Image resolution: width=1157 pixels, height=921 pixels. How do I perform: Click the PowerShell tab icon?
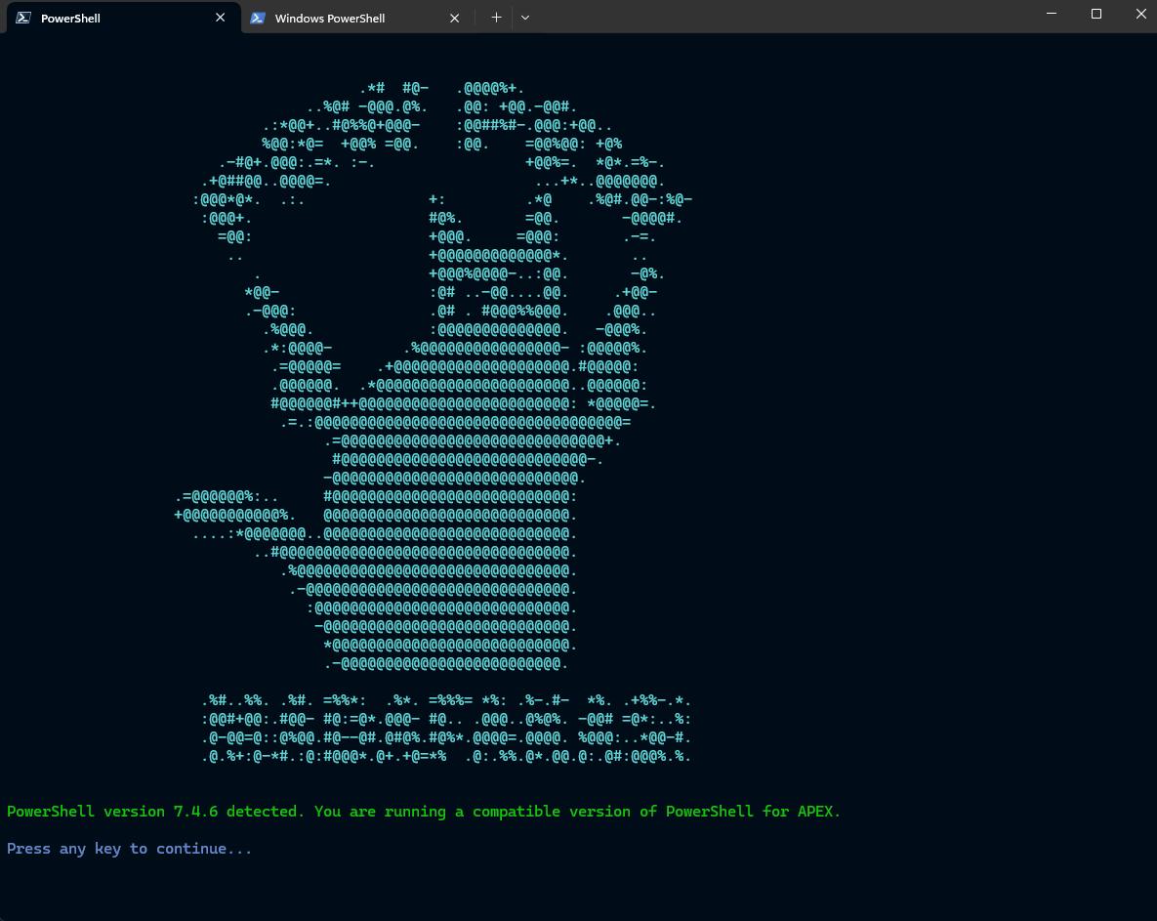click(x=23, y=18)
